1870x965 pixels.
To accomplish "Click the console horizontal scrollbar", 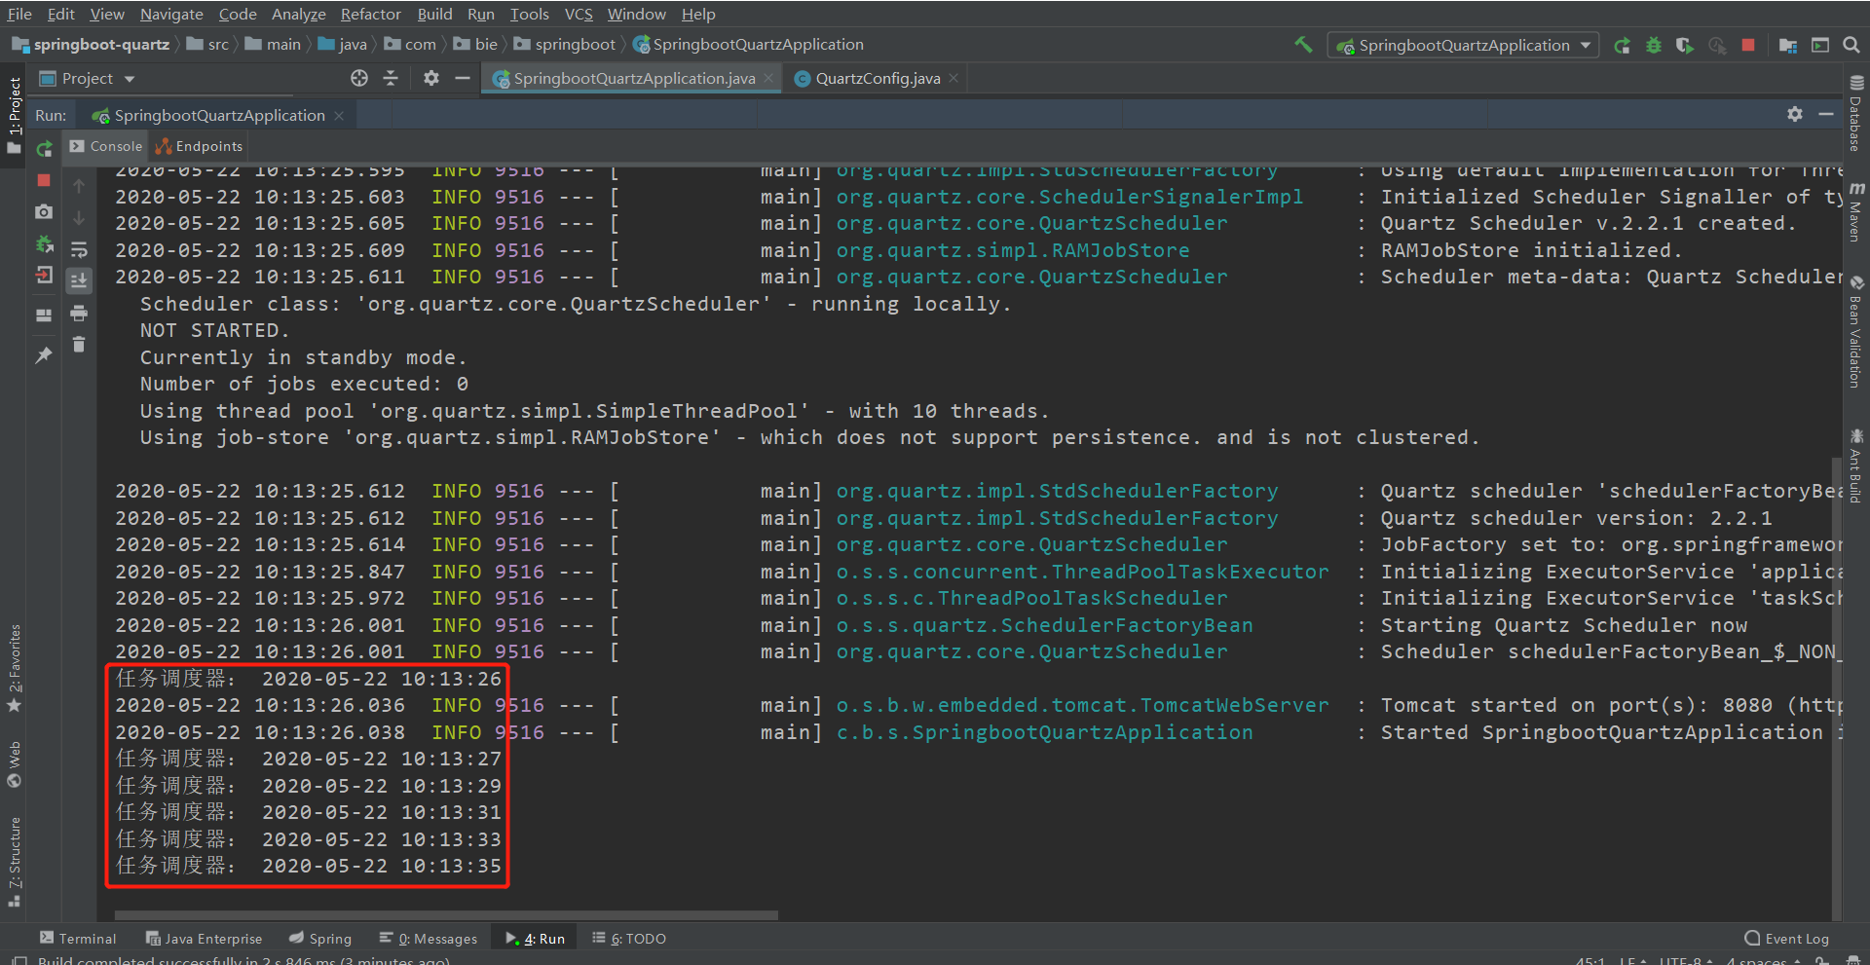I will (446, 915).
